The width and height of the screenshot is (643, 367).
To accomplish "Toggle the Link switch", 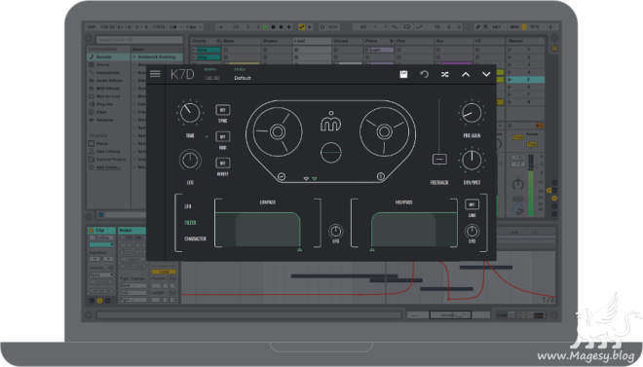I will [472, 204].
